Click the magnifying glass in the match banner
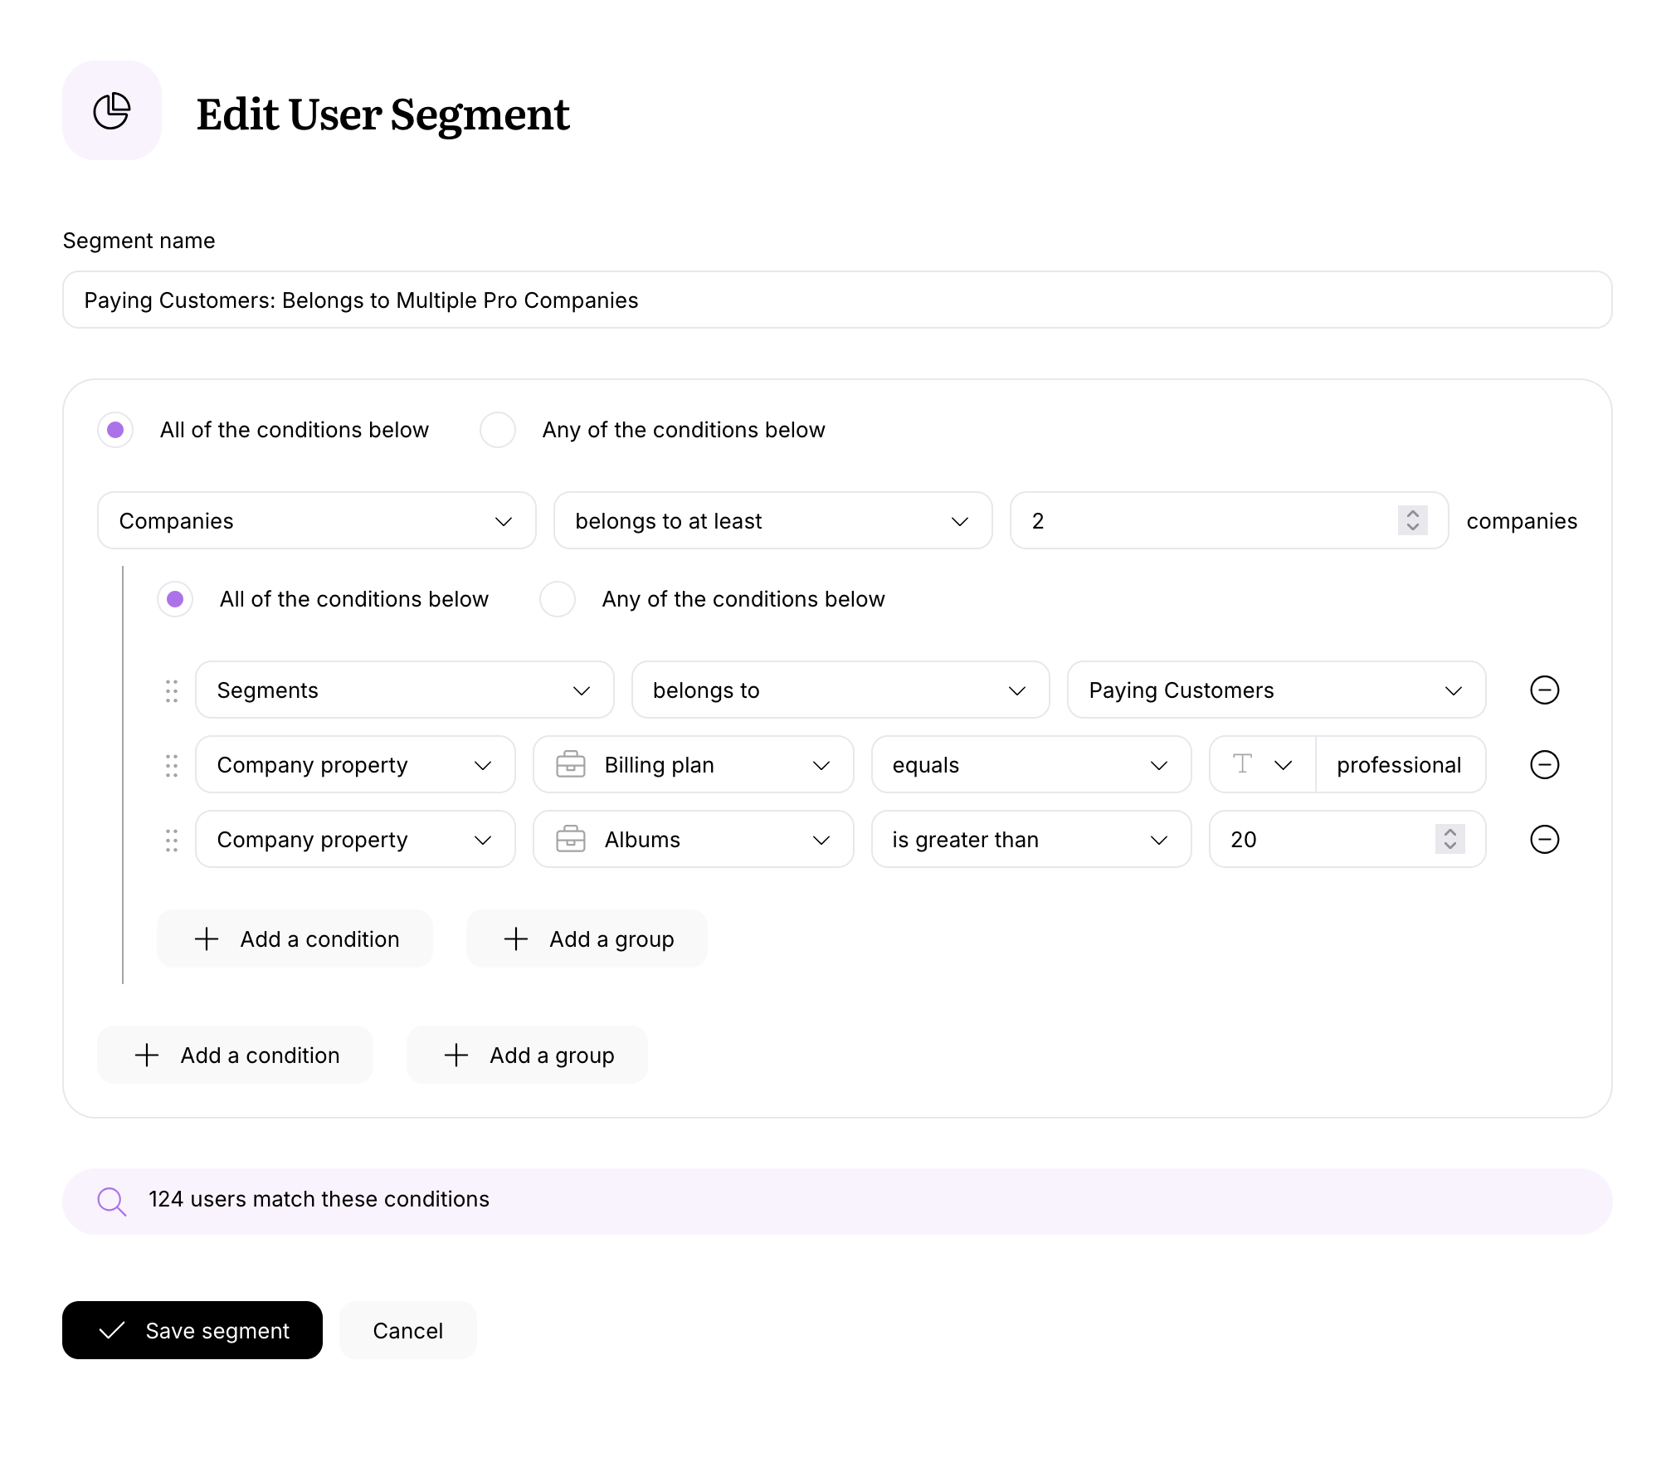Viewport: 1676px width, 1482px height. pyautogui.click(x=112, y=1200)
